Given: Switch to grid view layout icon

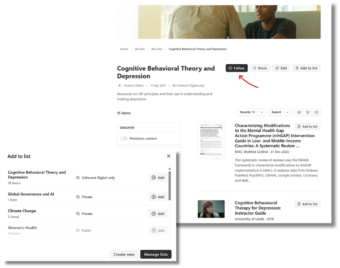Looking at the screenshot, I should [308, 112].
